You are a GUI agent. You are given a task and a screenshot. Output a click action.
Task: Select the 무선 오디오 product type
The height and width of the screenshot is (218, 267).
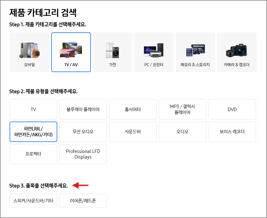tap(83, 131)
